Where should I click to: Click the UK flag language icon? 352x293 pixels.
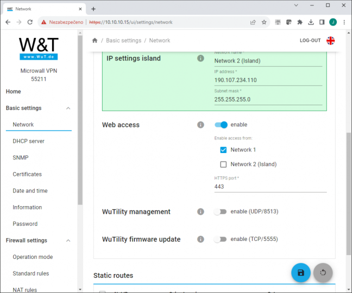[x=330, y=41]
